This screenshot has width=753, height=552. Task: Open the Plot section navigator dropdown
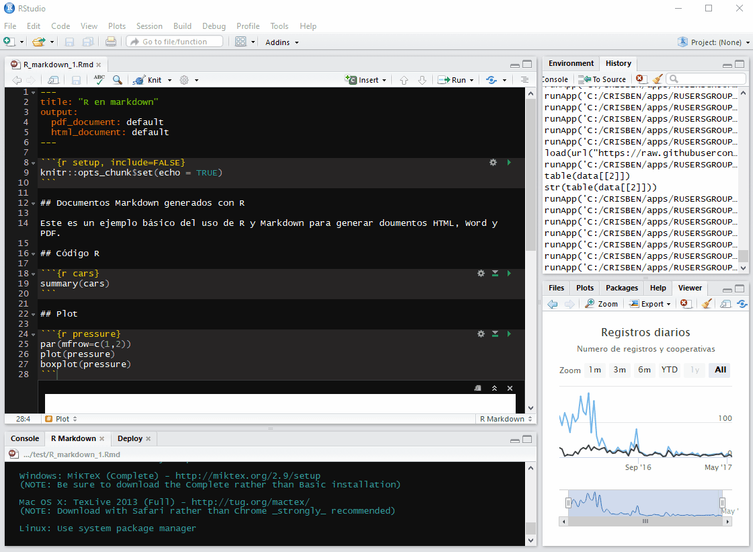pyautogui.click(x=61, y=419)
